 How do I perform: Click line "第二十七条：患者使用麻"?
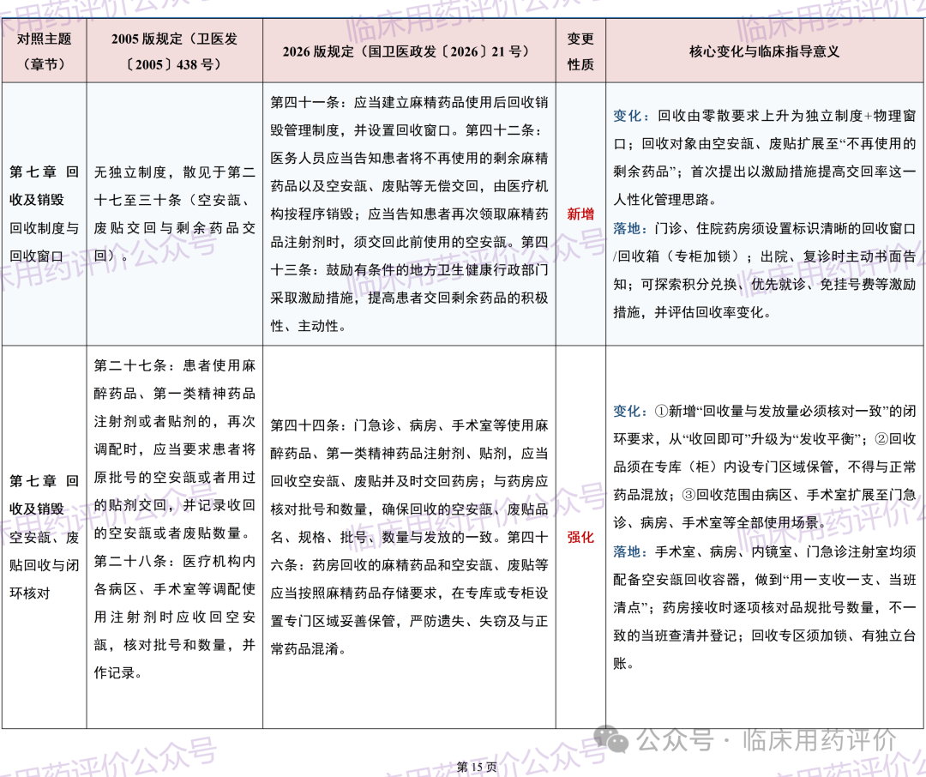174,365
